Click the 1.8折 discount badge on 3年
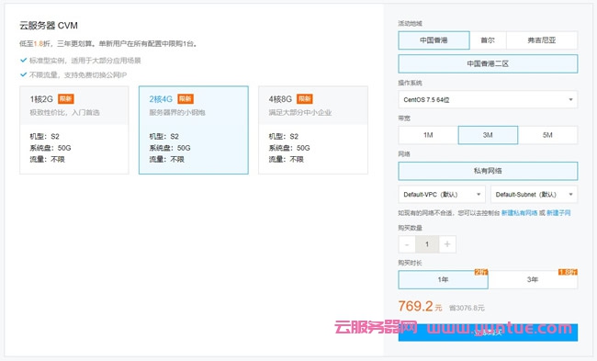 point(568,272)
